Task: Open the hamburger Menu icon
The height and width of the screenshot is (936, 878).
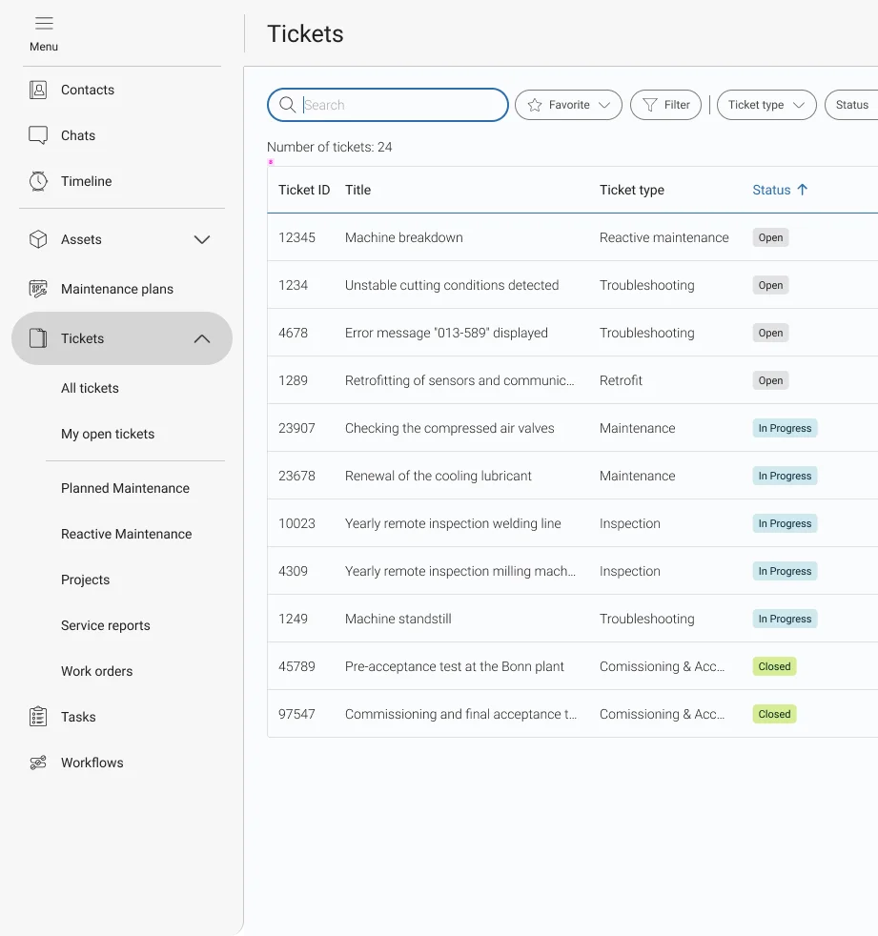Action: [44, 23]
